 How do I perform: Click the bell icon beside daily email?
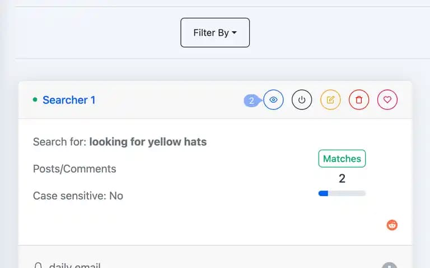[38, 265]
